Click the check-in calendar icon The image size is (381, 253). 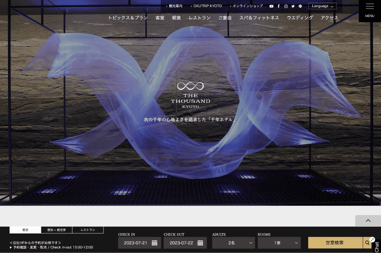click(155, 243)
